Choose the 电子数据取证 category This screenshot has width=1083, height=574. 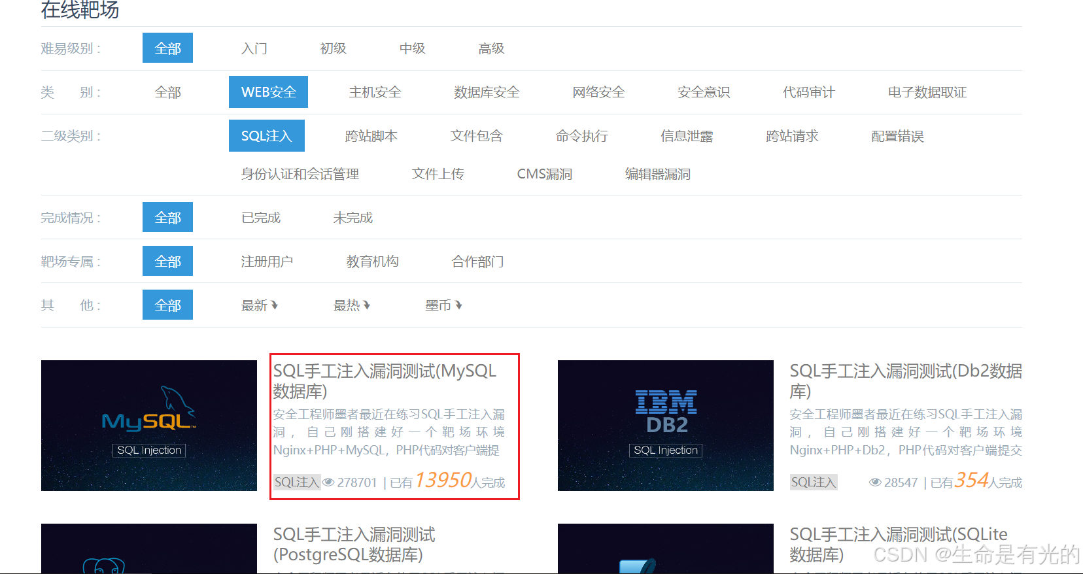coord(927,92)
